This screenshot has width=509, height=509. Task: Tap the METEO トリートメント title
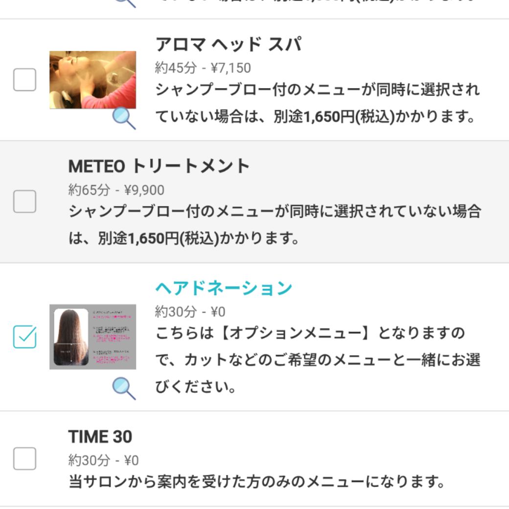[x=159, y=166]
